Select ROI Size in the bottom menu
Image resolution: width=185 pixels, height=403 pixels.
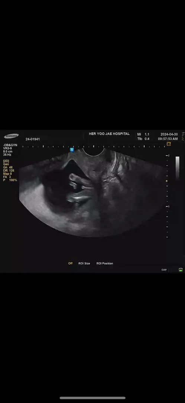coord(84,263)
